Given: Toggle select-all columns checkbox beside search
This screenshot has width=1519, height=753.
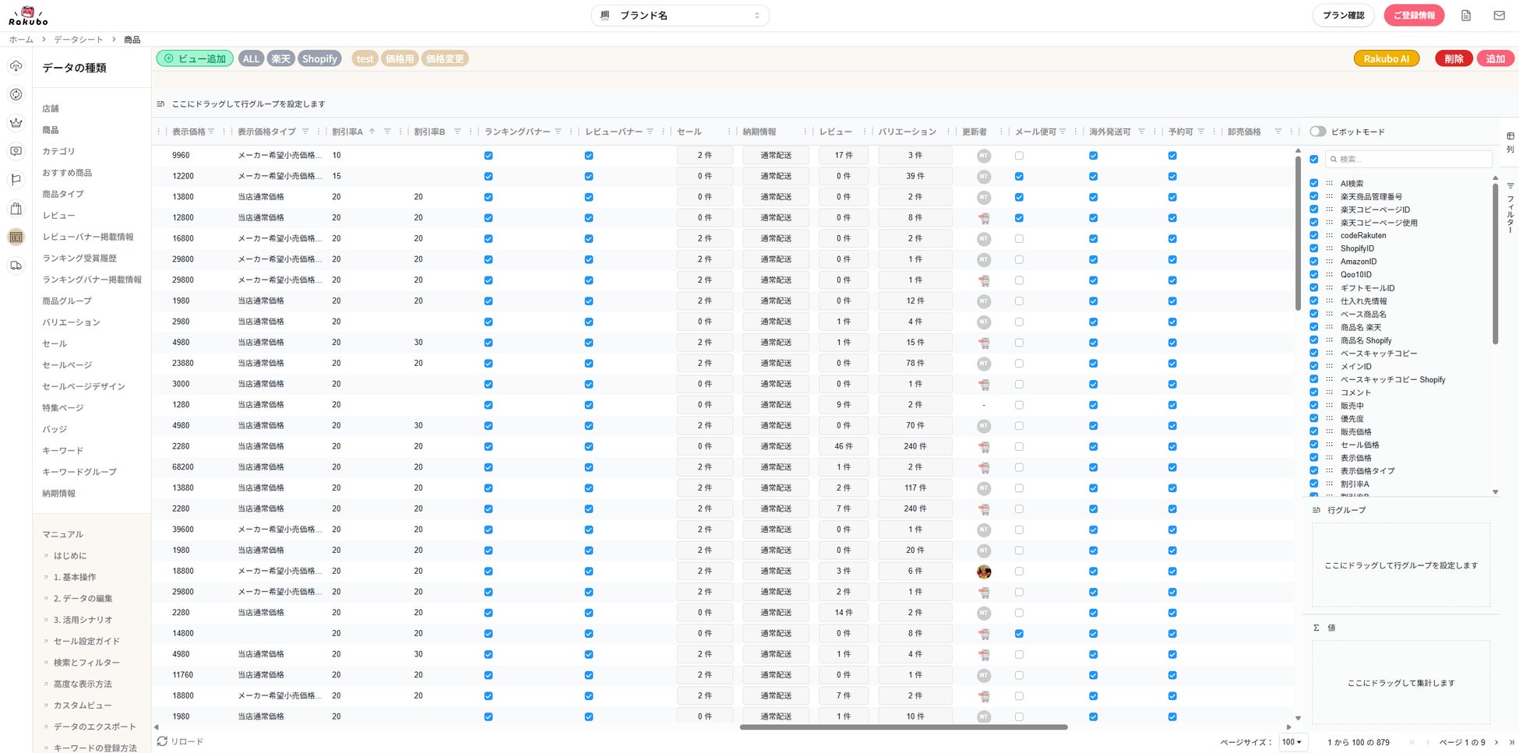Looking at the screenshot, I should pos(1314,159).
